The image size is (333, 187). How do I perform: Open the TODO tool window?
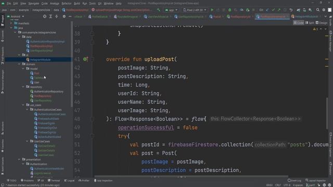tap(11, 180)
